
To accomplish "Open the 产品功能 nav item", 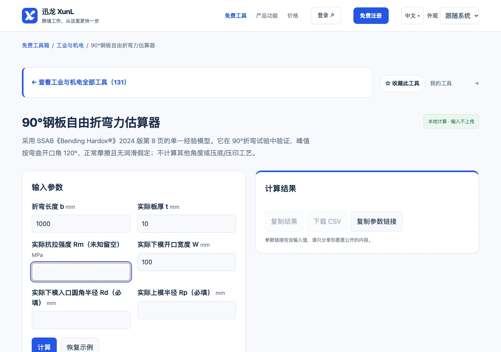I will 267,16.
